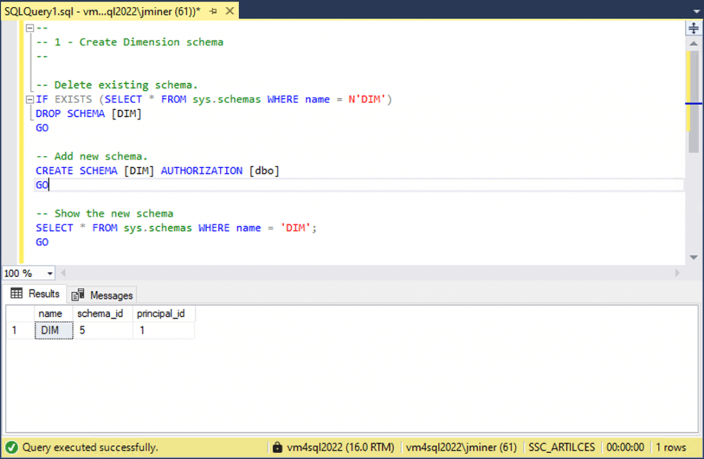Select row 1 via its row header
Screen dimensions: 704x459
[19, 331]
